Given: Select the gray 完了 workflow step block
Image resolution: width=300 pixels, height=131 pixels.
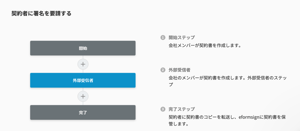Looking at the screenshot, I should coord(83,113).
